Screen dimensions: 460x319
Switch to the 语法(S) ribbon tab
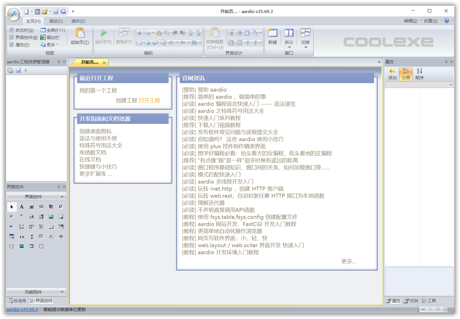coord(55,21)
